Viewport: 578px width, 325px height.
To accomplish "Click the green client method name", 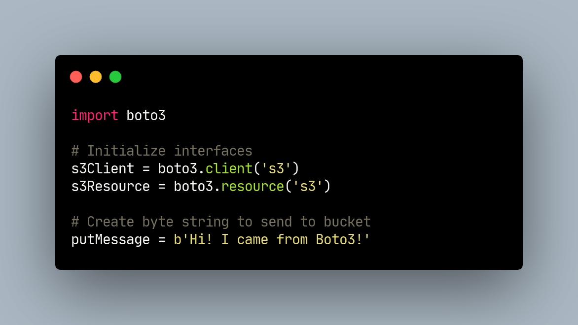I will pos(229,169).
